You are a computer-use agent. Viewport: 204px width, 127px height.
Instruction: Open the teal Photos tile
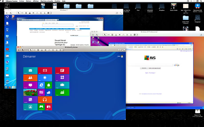pyautogui.click(x=30, y=107)
